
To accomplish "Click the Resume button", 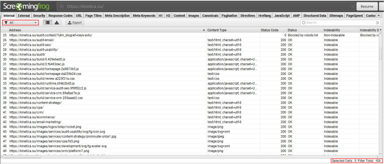I will [367, 6].
